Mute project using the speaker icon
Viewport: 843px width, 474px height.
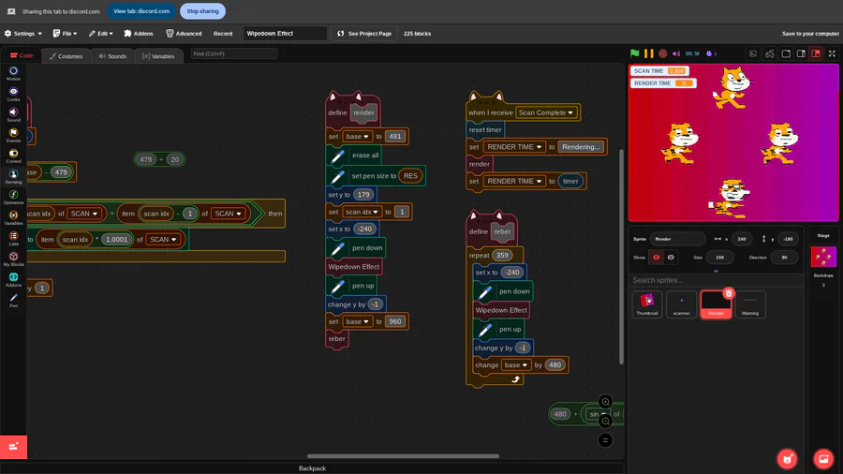point(676,53)
